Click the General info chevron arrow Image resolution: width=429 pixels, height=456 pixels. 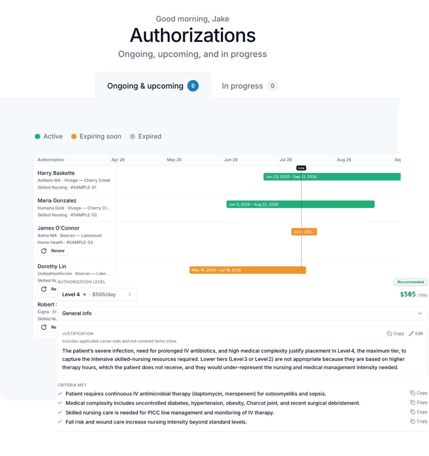point(420,313)
